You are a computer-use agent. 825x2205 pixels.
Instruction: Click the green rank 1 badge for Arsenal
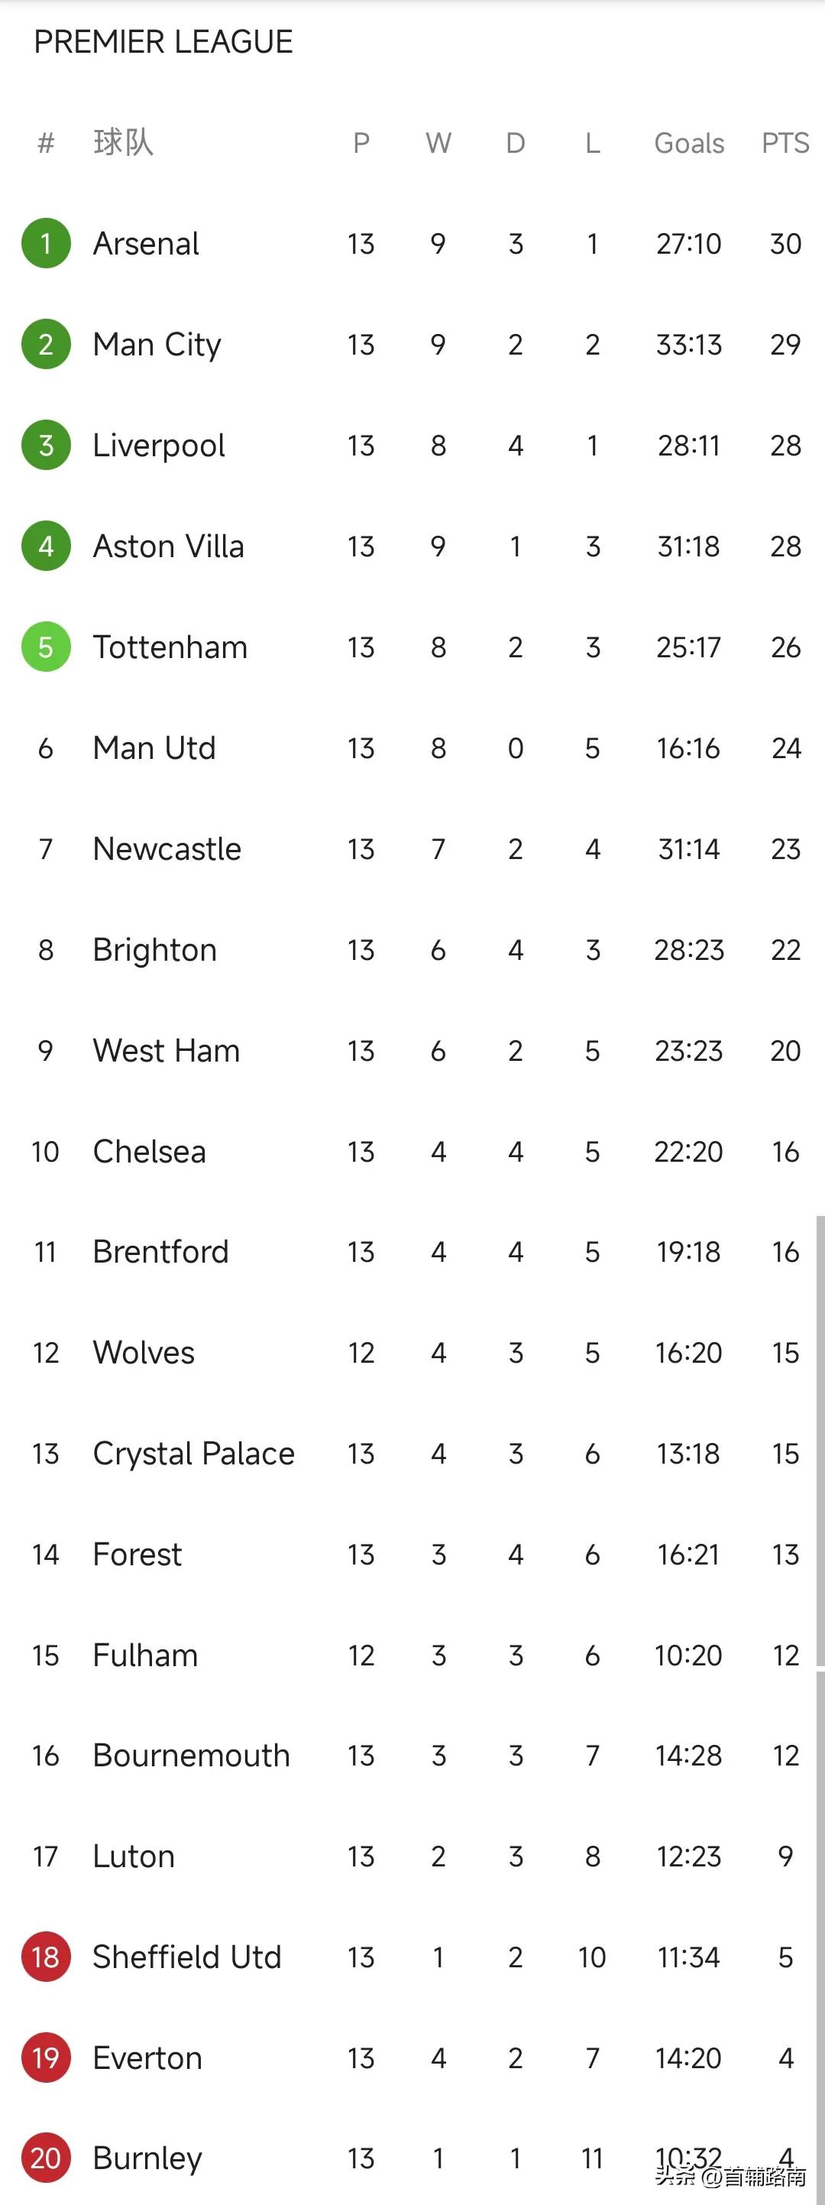(46, 244)
